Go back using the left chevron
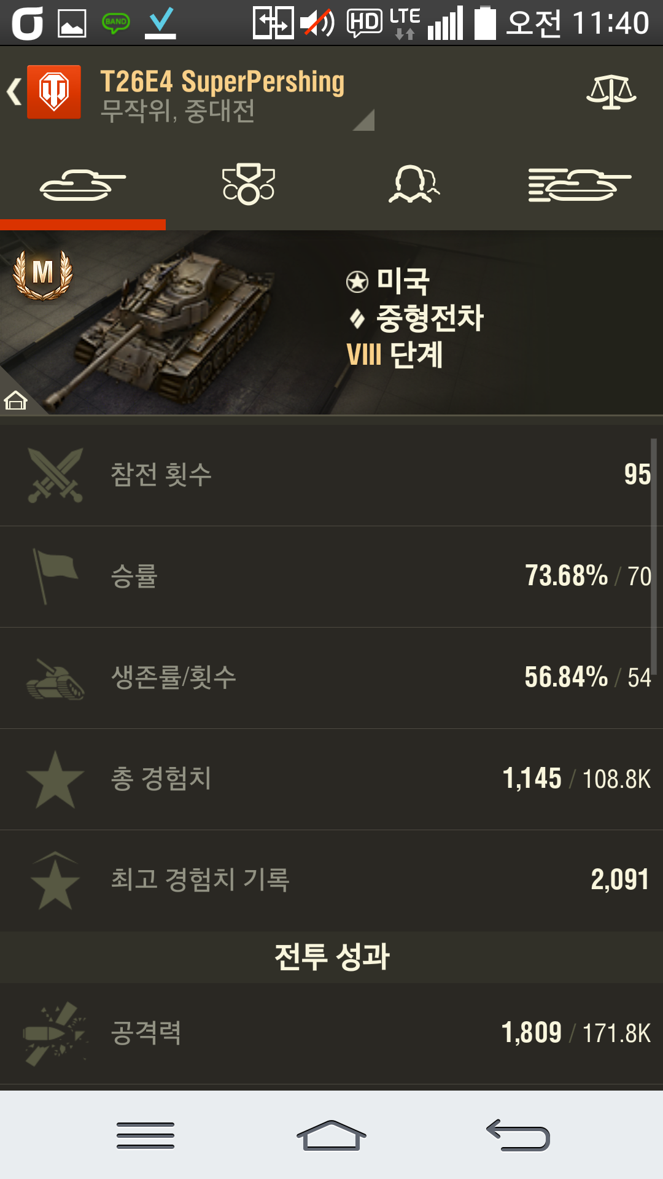Viewport: 663px width, 1179px height. [14, 92]
